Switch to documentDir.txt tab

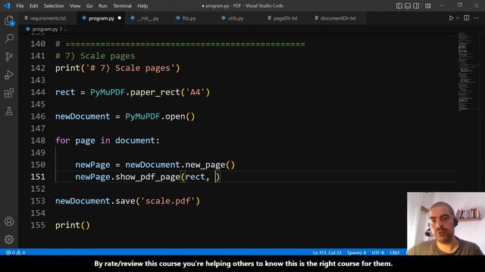338,18
